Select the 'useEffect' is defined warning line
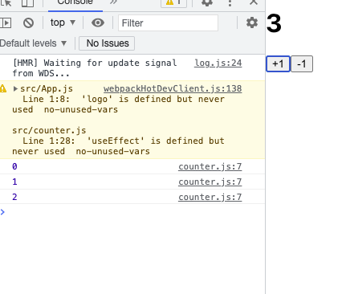 tap(118, 146)
